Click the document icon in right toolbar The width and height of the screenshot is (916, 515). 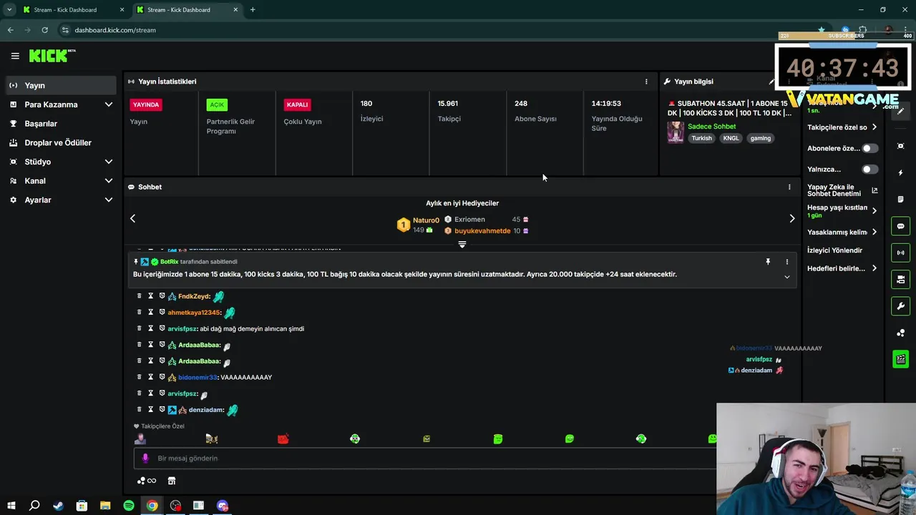(900, 199)
